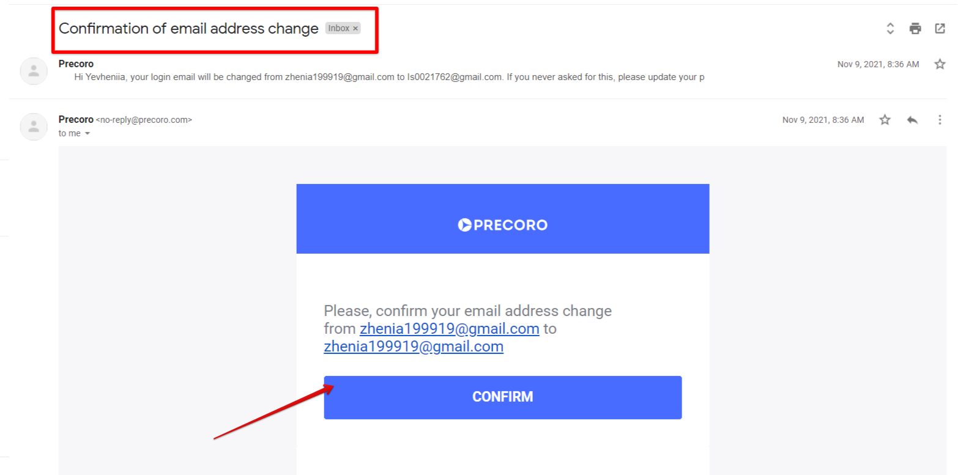
Task: Open more options for the message
Action: 940,119
